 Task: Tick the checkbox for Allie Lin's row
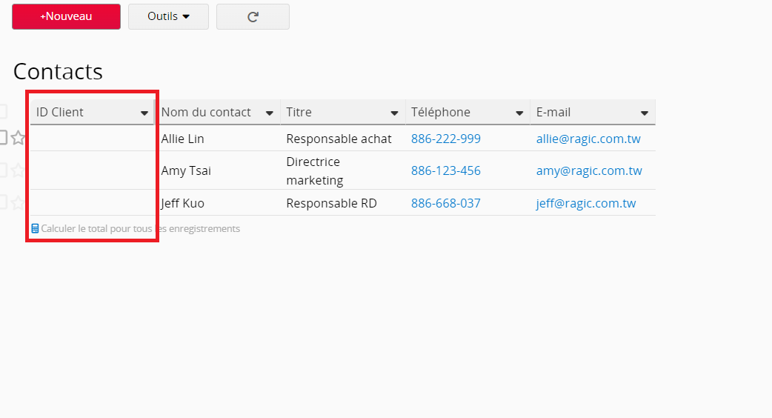[3, 138]
